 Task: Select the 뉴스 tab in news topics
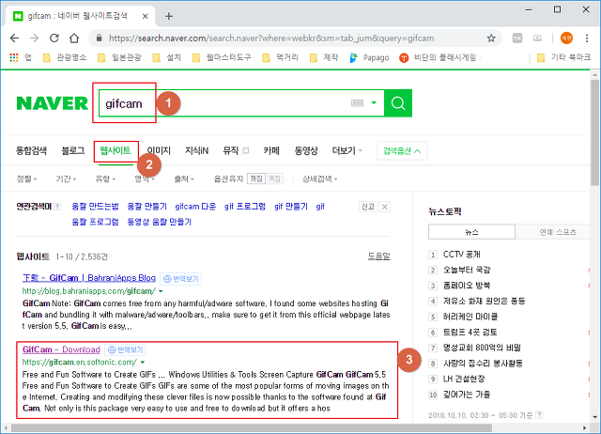[x=471, y=232]
